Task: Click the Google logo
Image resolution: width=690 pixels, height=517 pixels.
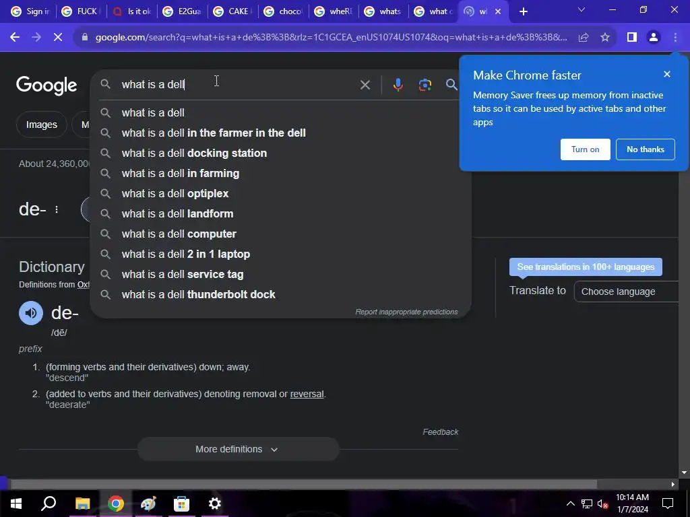Action: click(46, 85)
